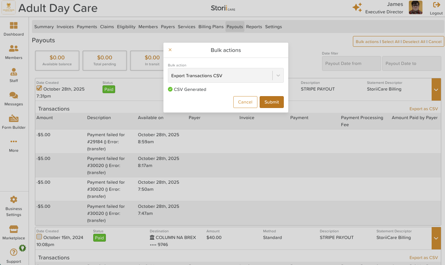Open the Dashboard from the sidebar
The image size is (445, 265).
[x=14, y=26]
